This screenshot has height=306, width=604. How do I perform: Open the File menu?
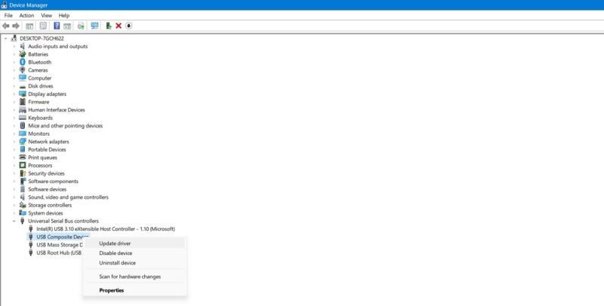[8, 15]
